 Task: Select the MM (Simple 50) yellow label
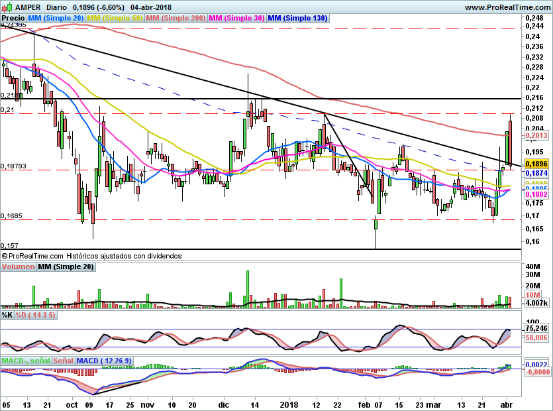coord(115,18)
